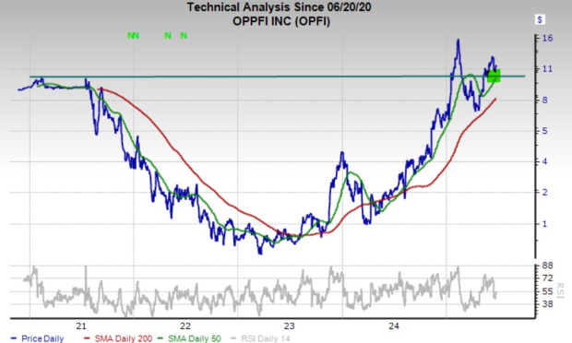Screen dimensions: 572x343
Task: Click the 2 price axis label
Action: pyautogui.click(x=545, y=192)
